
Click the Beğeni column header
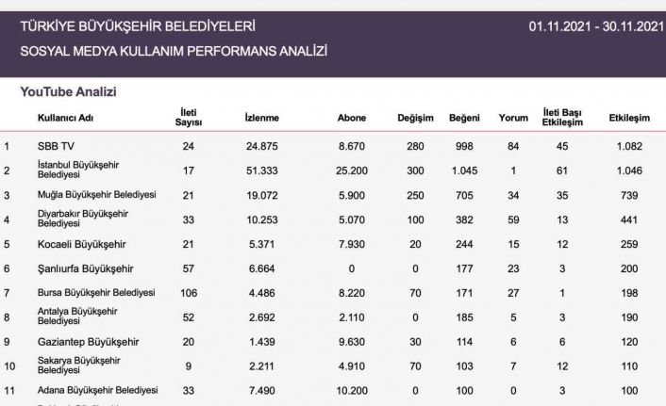465,118
